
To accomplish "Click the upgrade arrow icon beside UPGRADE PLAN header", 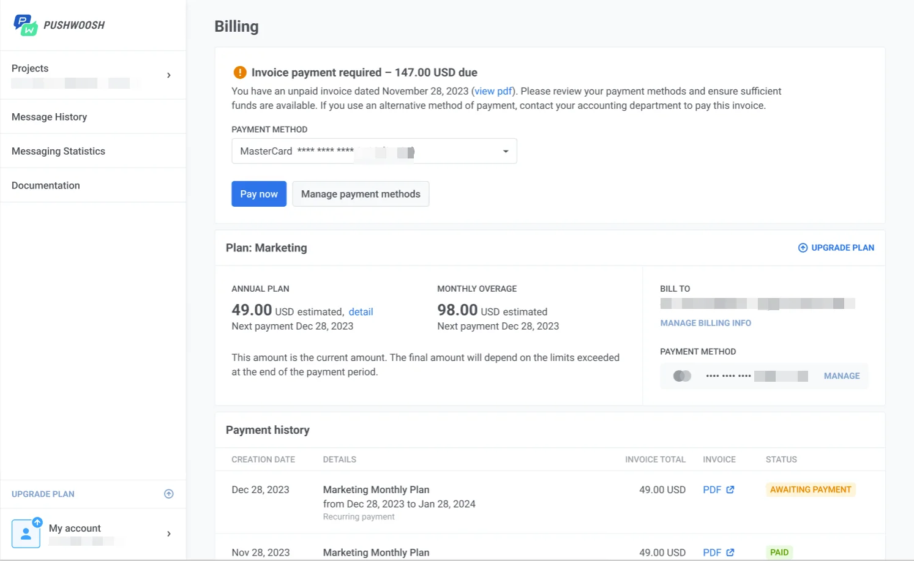I will click(803, 248).
